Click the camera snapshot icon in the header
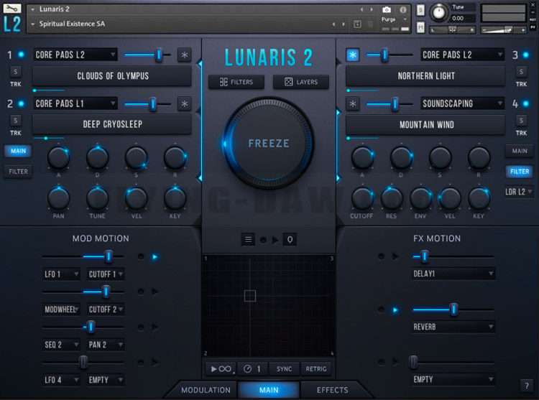This screenshot has width=539, height=400. pyautogui.click(x=387, y=10)
